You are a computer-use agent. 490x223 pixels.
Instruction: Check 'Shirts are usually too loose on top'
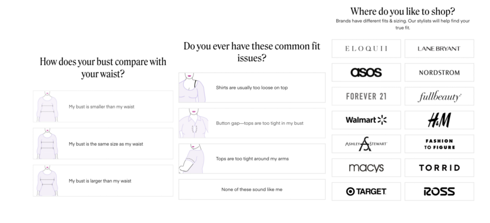tap(251, 88)
